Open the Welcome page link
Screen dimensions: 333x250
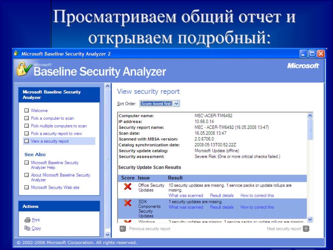[39, 110]
